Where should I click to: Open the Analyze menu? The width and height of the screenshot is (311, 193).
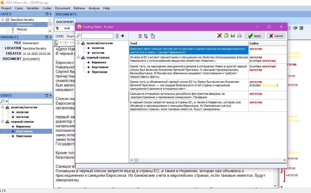click(x=94, y=8)
